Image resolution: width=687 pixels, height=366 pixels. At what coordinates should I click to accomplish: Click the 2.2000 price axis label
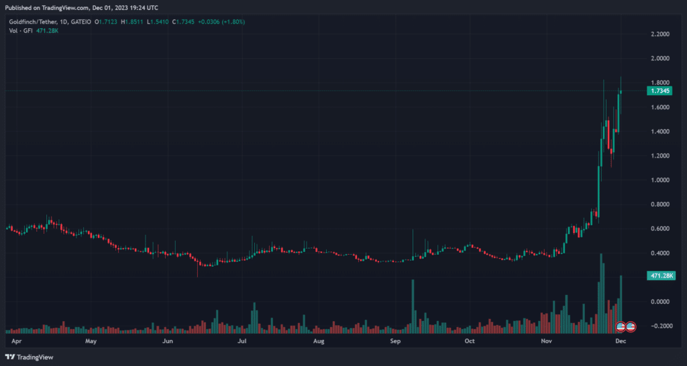point(659,34)
